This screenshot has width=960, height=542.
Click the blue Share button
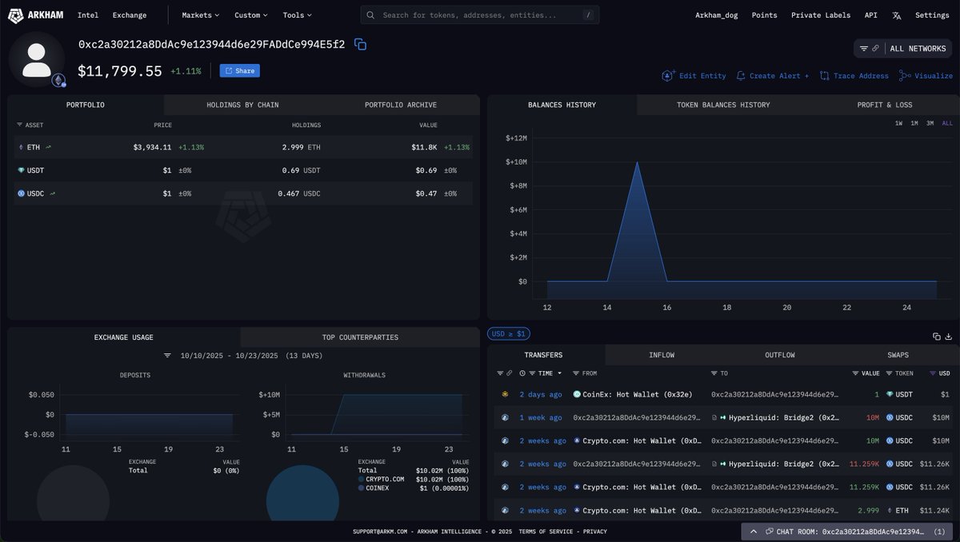click(x=240, y=70)
